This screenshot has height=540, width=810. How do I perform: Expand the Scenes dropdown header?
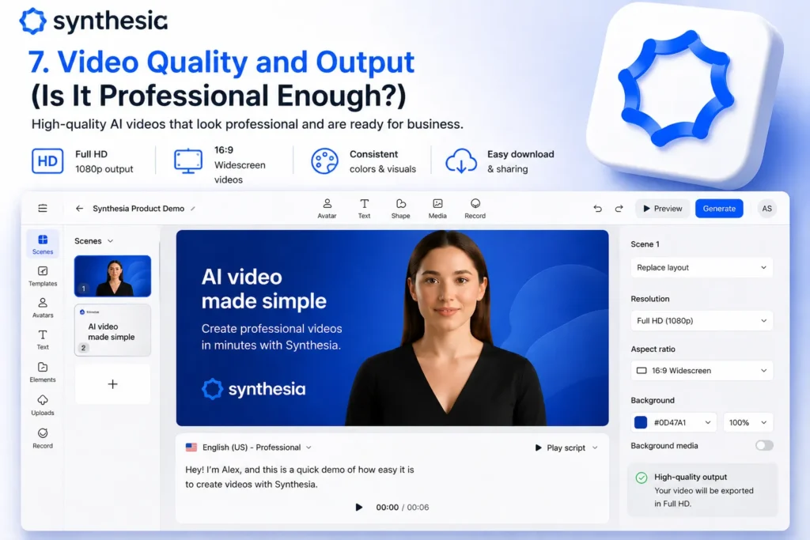pyautogui.click(x=94, y=241)
